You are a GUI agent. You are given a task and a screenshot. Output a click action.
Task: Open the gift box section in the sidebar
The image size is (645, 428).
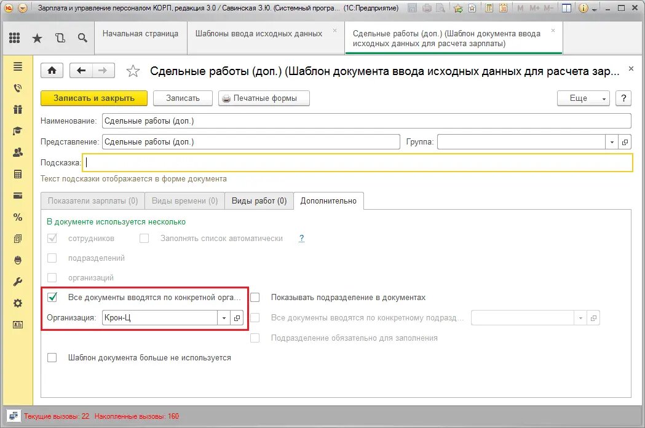(18, 109)
